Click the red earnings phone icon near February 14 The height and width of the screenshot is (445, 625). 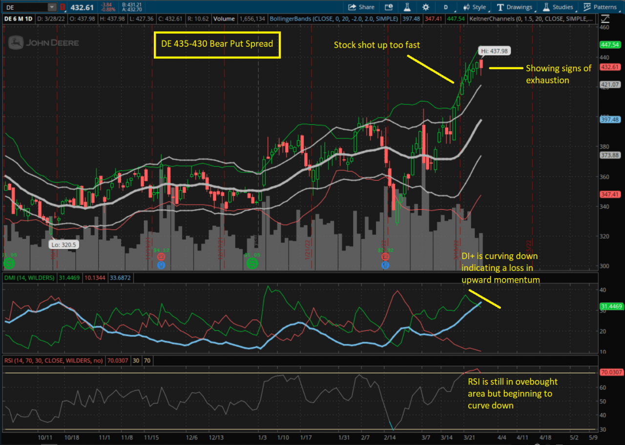tap(386, 257)
